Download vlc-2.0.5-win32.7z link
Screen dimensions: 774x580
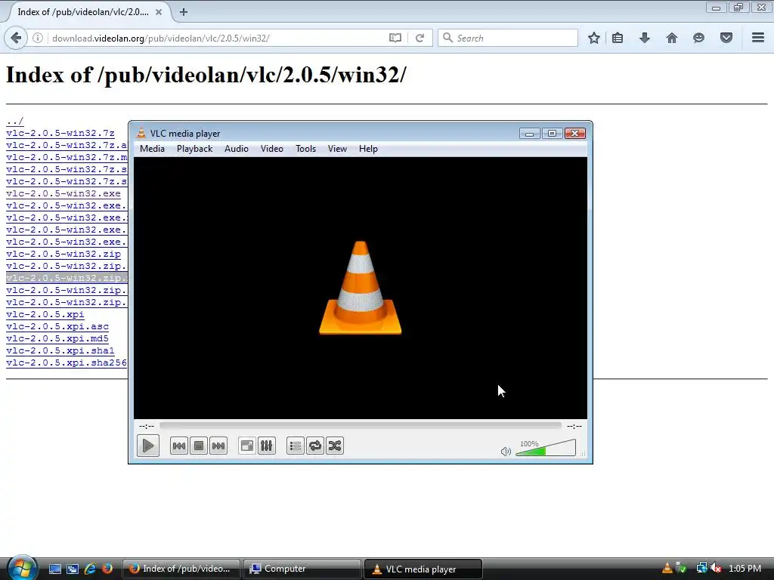click(x=60, y=133)
